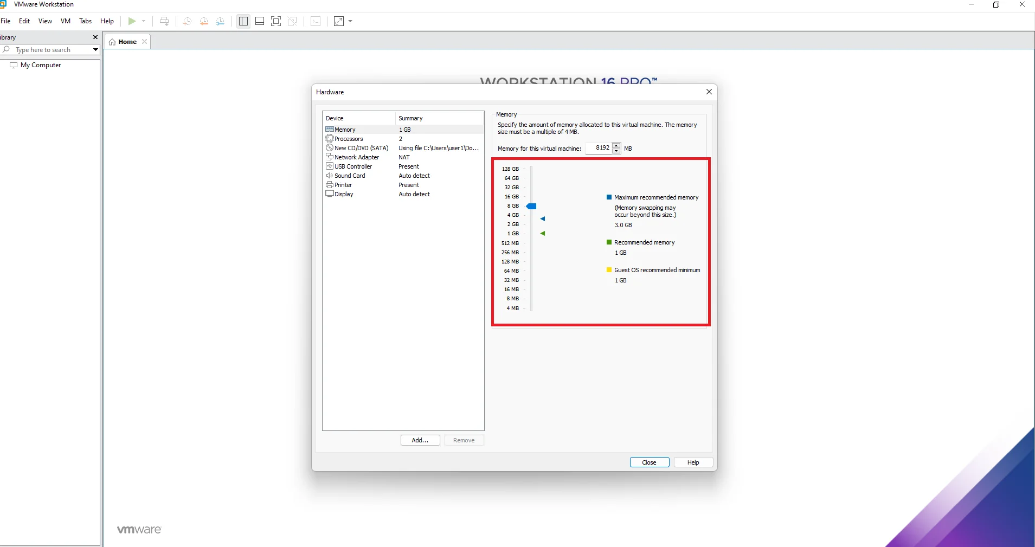Select the USB Controller device
The height and width of the screenshot is (547, 1035).
coord(353,166)
